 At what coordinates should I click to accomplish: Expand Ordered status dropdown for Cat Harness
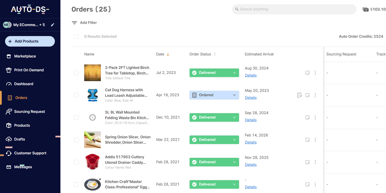[x=234, y=95]
